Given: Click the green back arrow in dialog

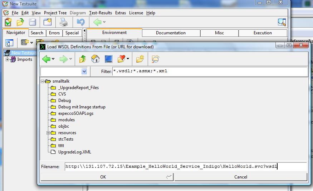Looking at the screenshot, I should (x=46, y=59).
